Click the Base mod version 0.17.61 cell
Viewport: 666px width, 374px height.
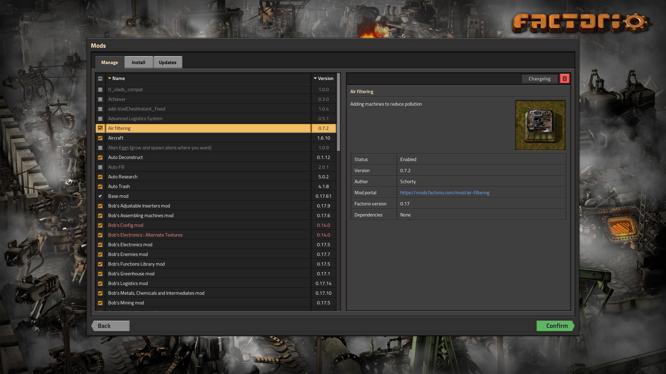tap(324, 196)
